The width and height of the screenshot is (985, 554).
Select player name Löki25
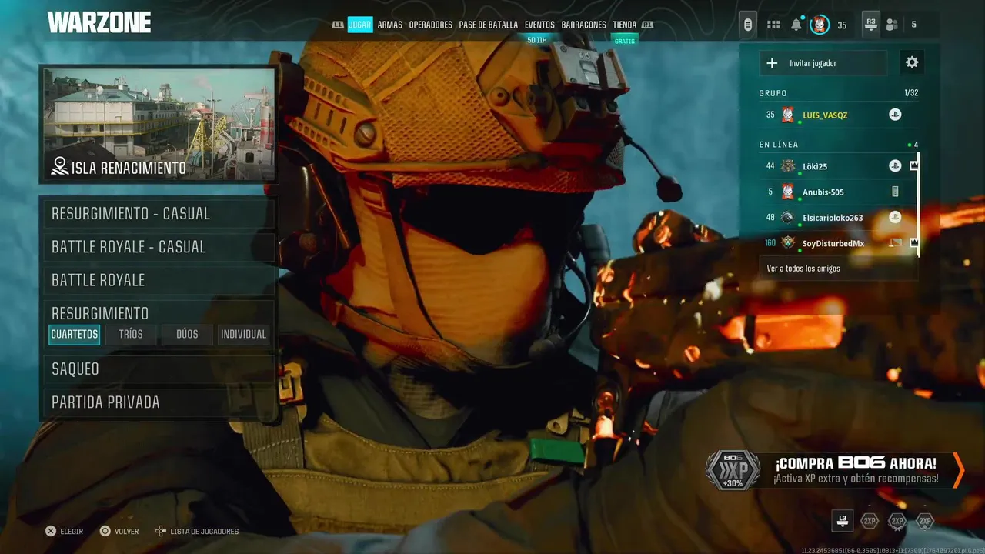[x=815, y=166]
